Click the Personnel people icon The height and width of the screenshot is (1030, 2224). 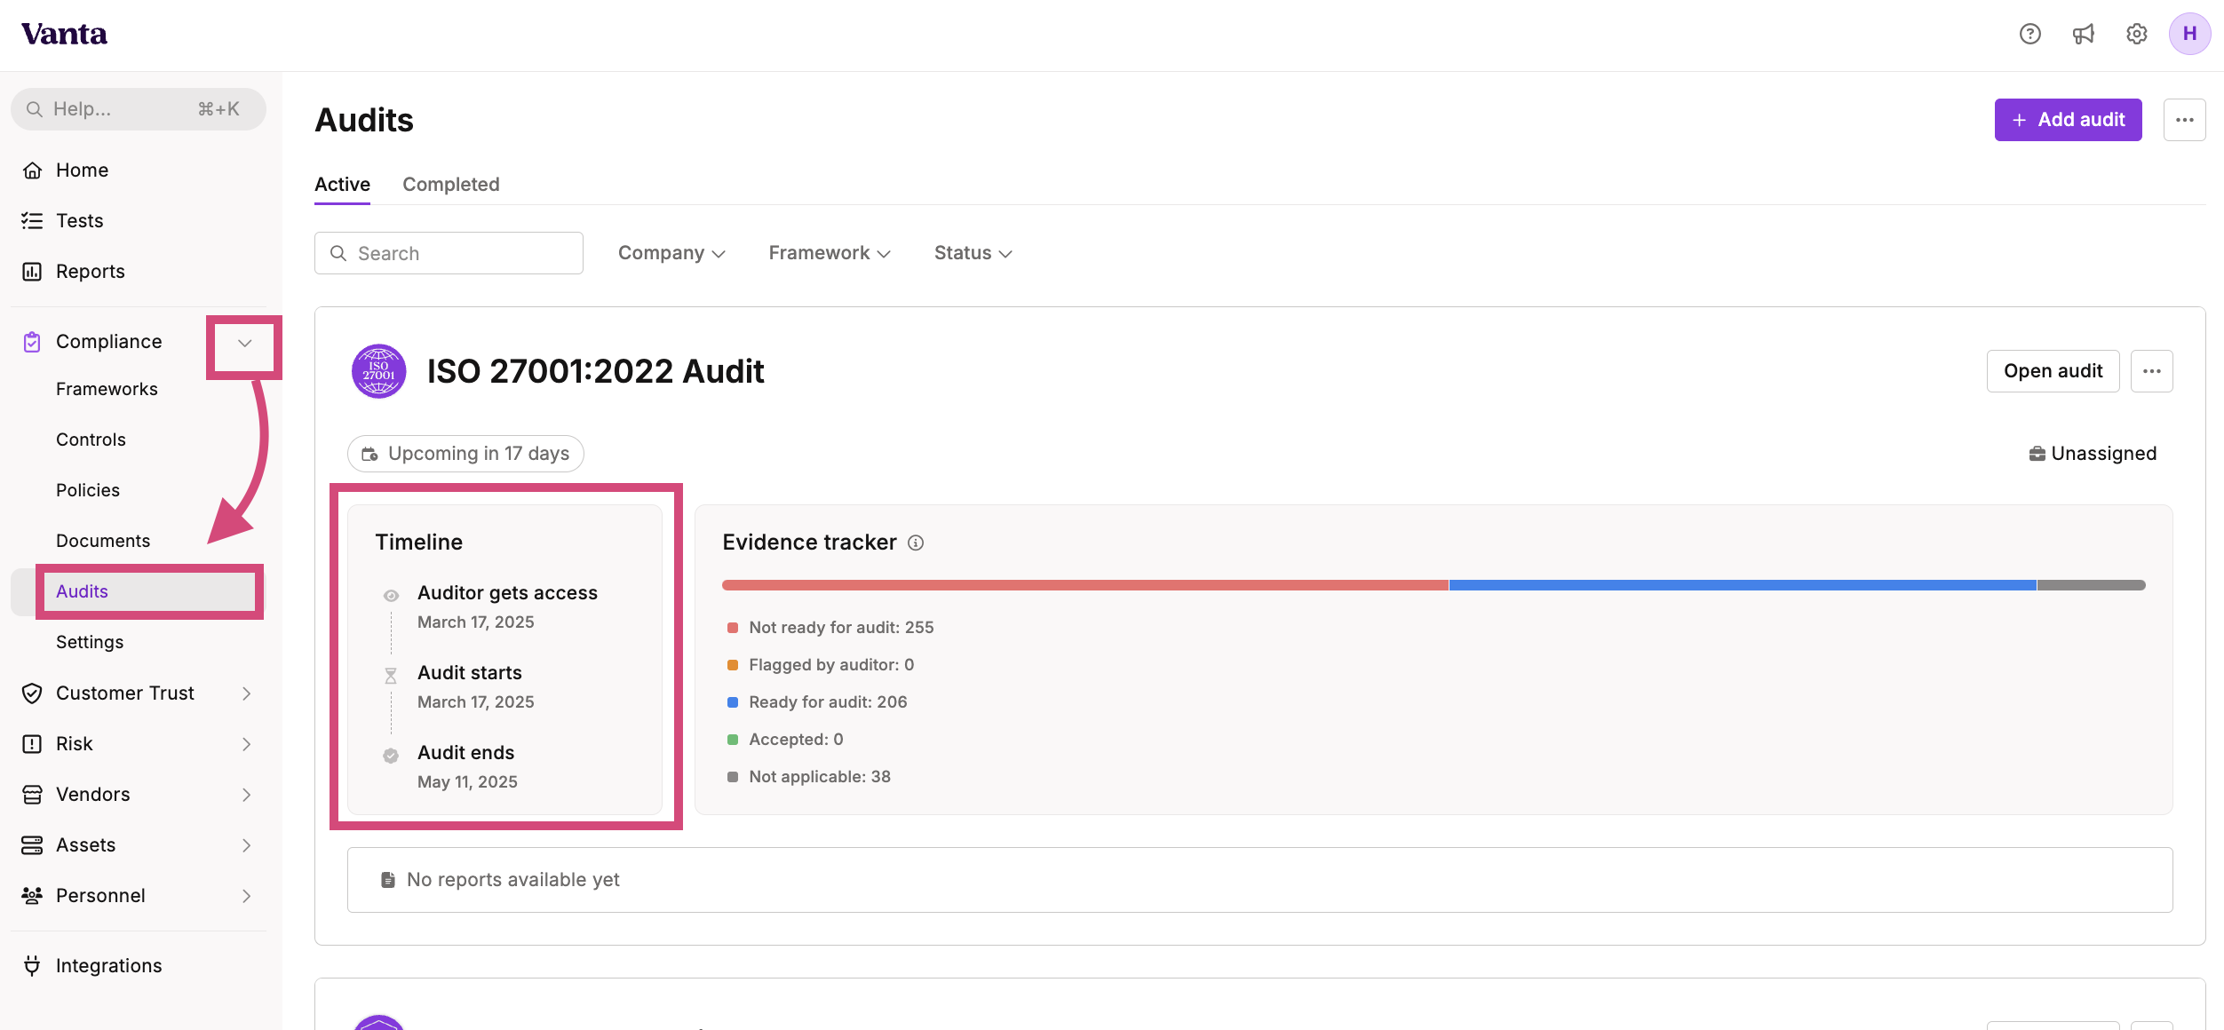(x=32, y=896)
